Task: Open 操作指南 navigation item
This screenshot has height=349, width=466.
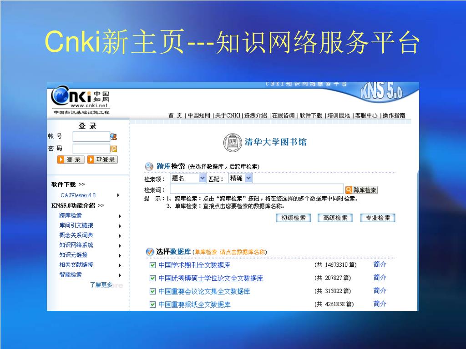Action: 394,115
